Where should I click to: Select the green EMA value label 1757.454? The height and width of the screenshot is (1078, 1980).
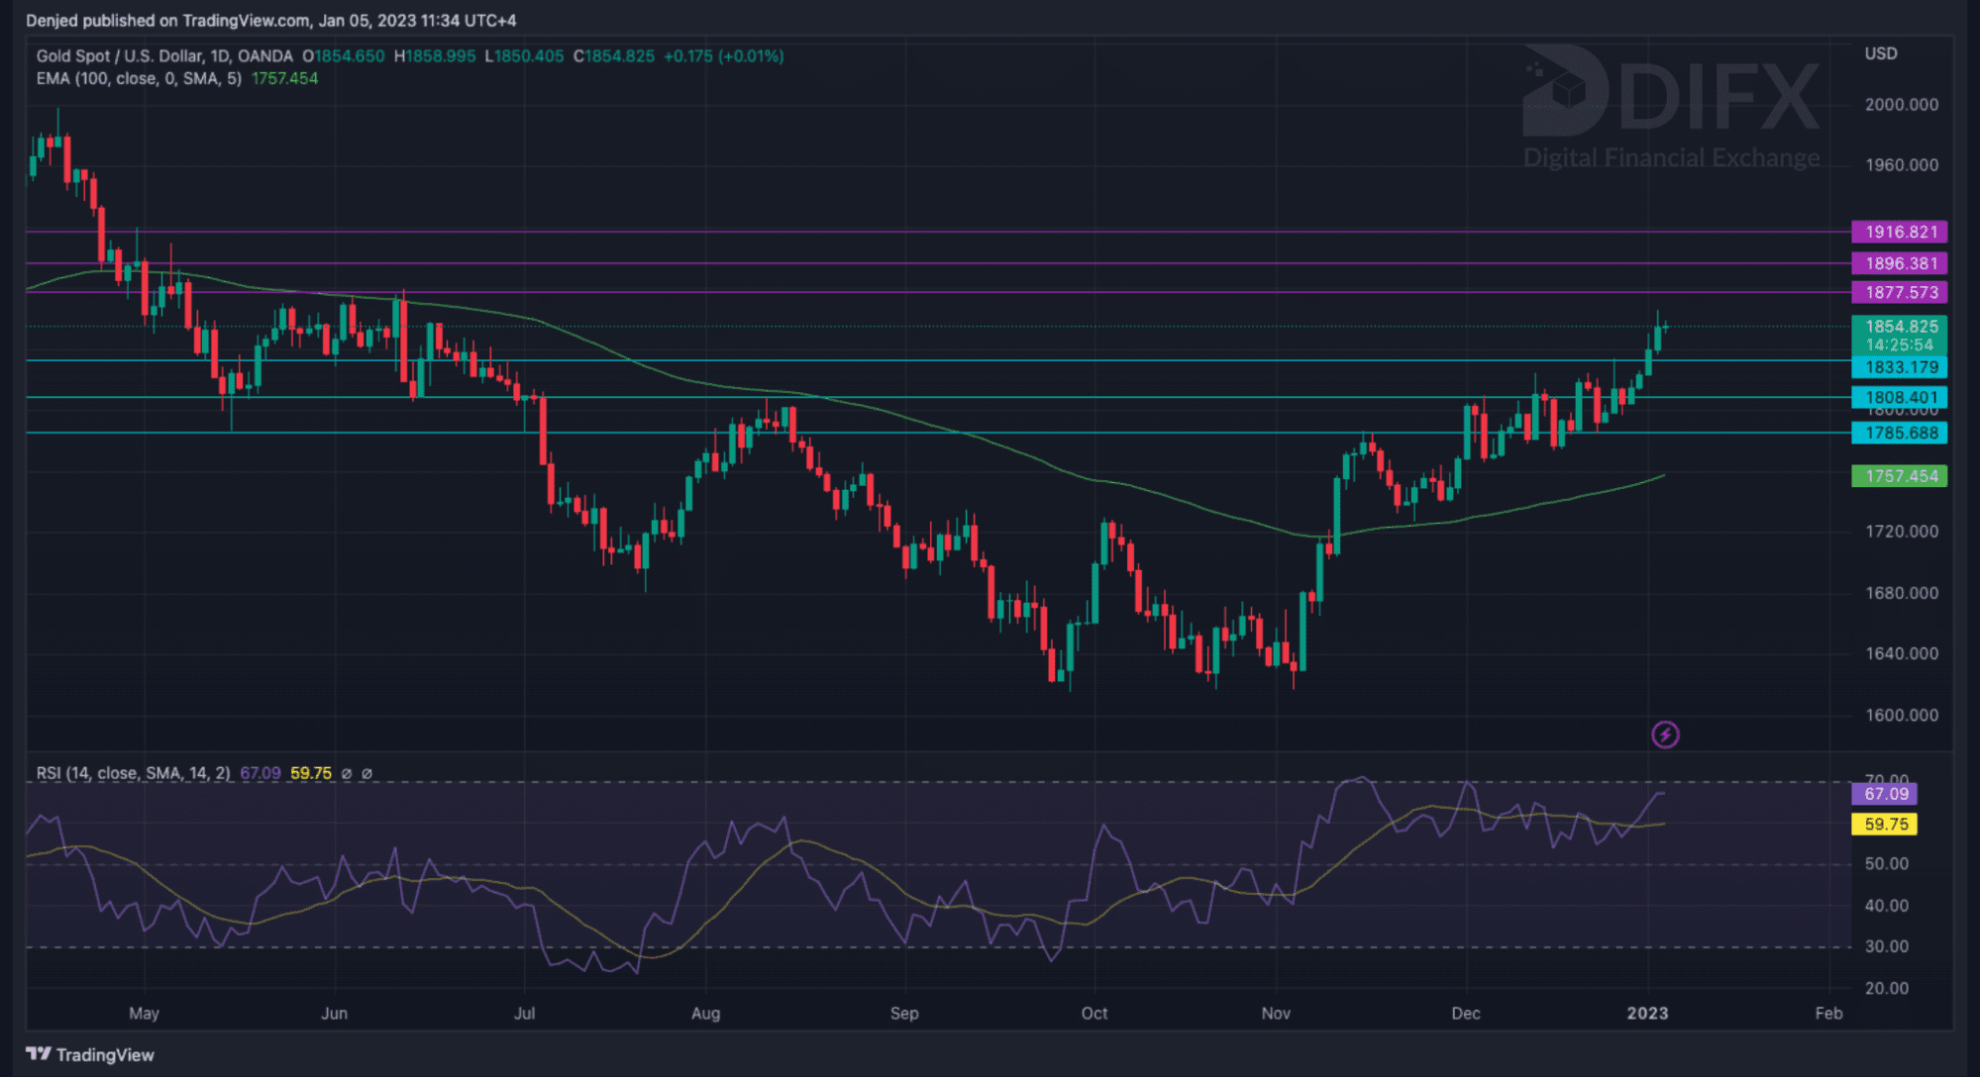pos(1899,476)
